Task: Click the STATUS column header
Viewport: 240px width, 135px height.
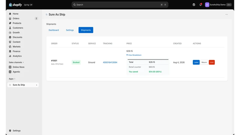Action: tap(75, 43)
